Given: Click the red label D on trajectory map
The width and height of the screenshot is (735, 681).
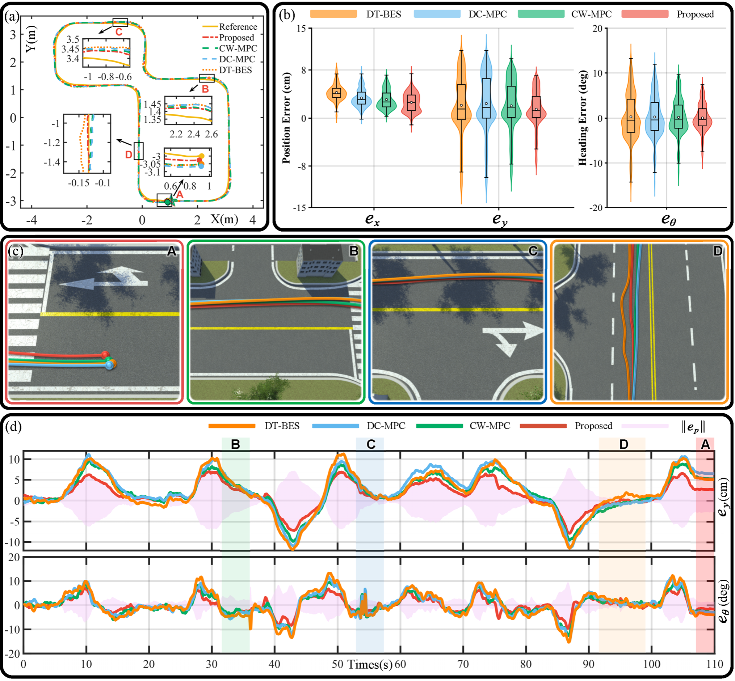Looking at the screenshot, I should click(128, 155).
